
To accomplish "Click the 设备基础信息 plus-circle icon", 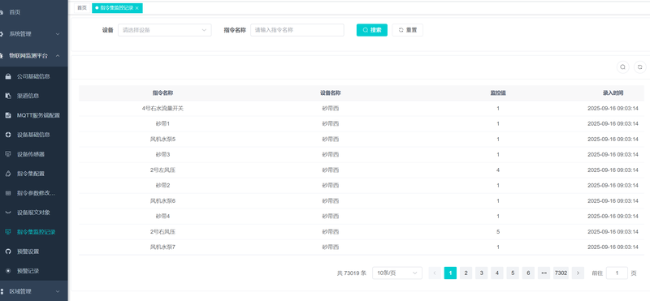I will pos(8,135).
